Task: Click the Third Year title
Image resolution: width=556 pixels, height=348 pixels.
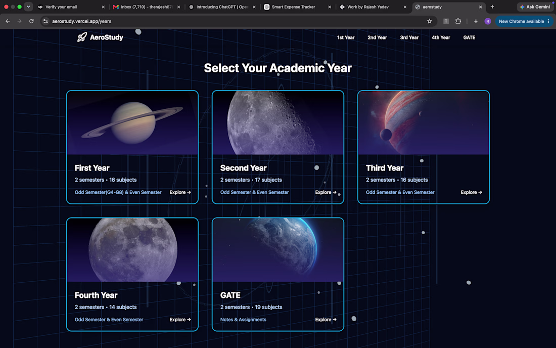Action: click(384, 168)
